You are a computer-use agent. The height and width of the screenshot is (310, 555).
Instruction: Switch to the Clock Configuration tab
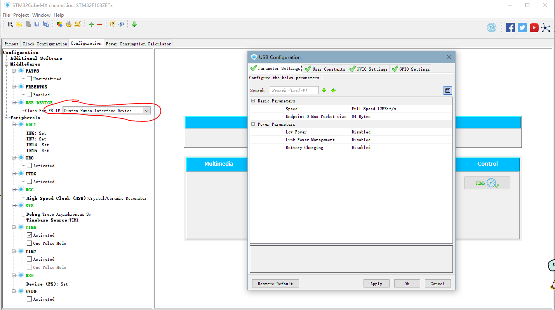coord(45,44)
